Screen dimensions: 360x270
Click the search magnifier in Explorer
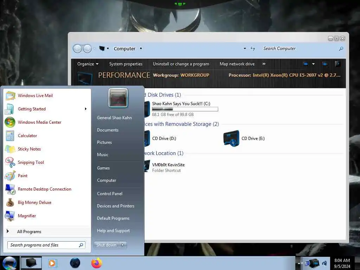pos(341,49)
